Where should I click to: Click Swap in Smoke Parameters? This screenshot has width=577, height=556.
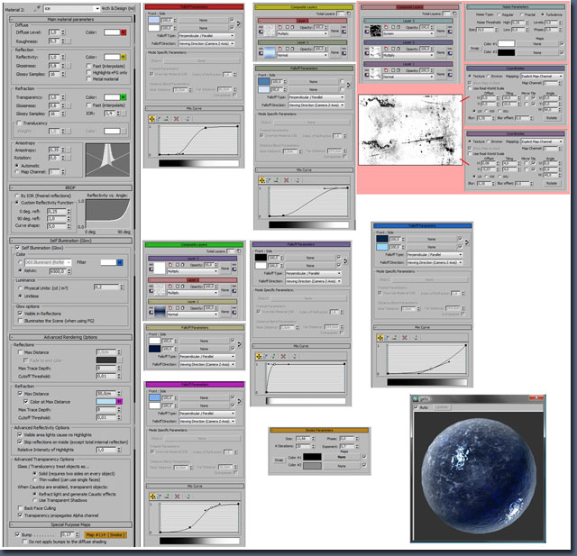(279, 460)
